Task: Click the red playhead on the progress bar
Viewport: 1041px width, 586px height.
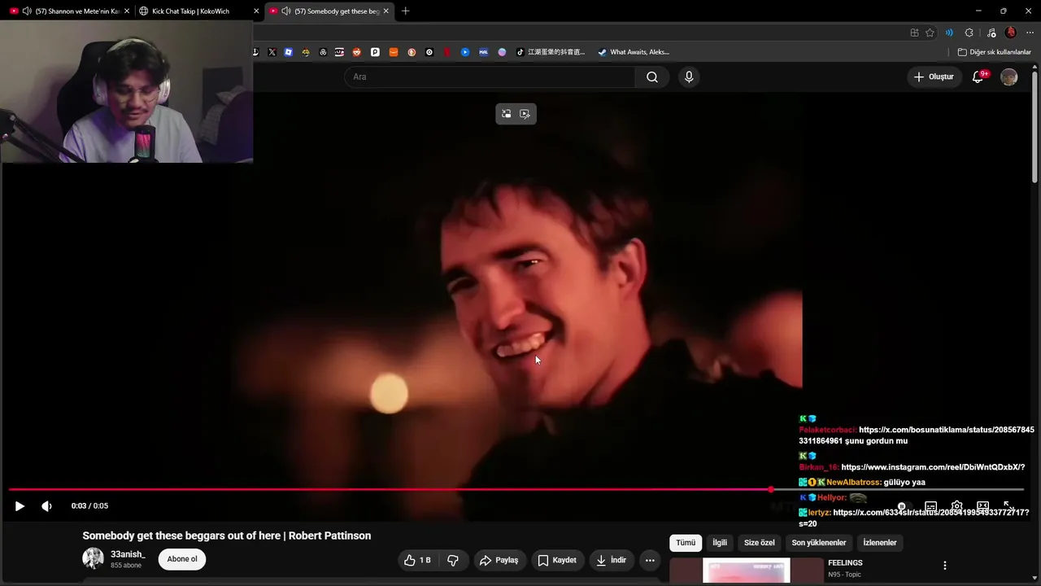Action: 770,489
